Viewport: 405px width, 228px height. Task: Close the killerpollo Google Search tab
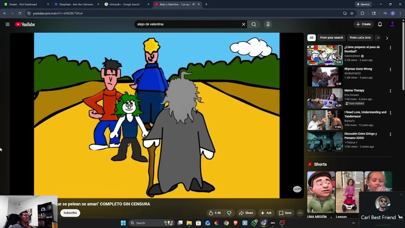click(148, 4)
